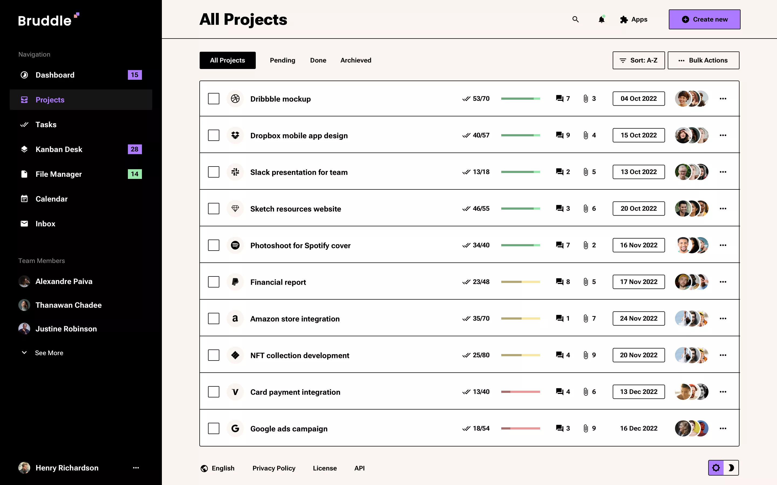Viewport: 777px width, 485px height.
Task: Open the Privacy Policy link
Action: 274,468
